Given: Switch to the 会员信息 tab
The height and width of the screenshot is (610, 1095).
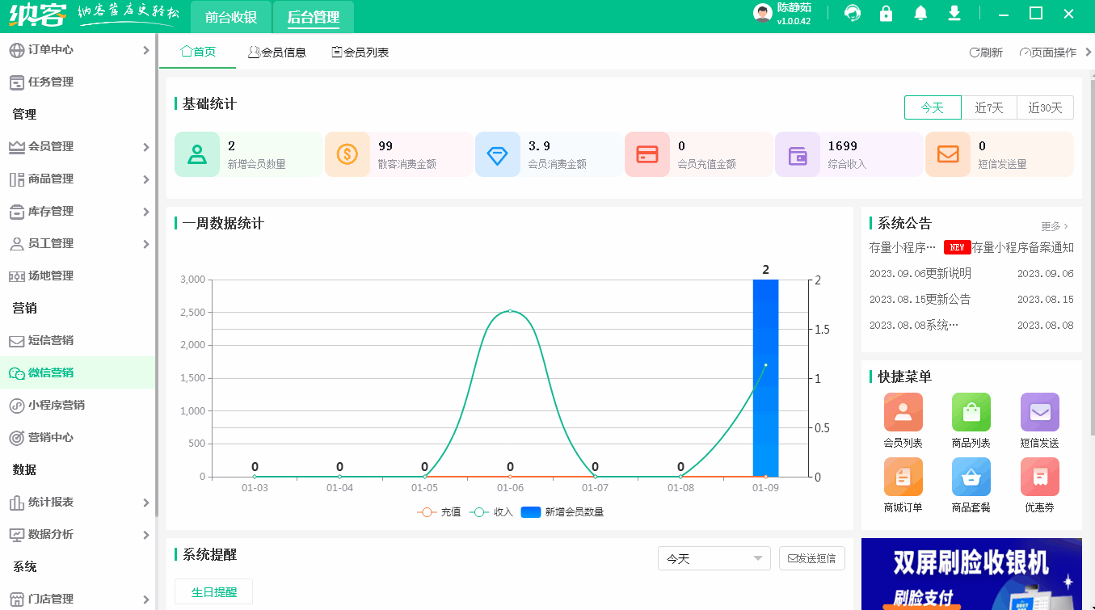Looking at the screenshot, I should tap(277, 51).
